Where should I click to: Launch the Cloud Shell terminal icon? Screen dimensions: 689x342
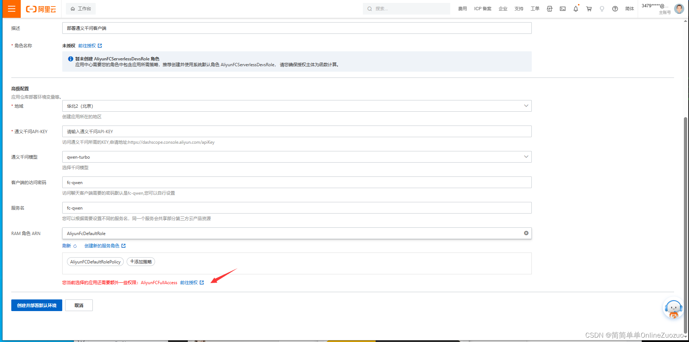563,9
